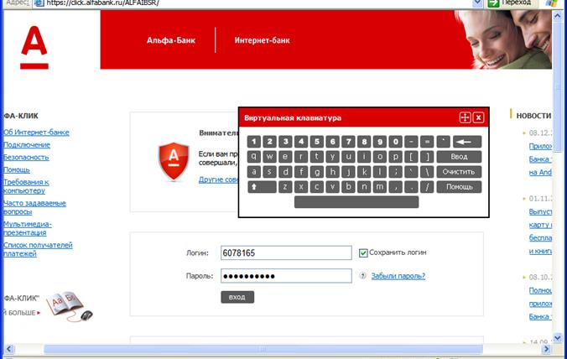
Task: Click the y key on virtual keyboard
Action: (333, 157)
